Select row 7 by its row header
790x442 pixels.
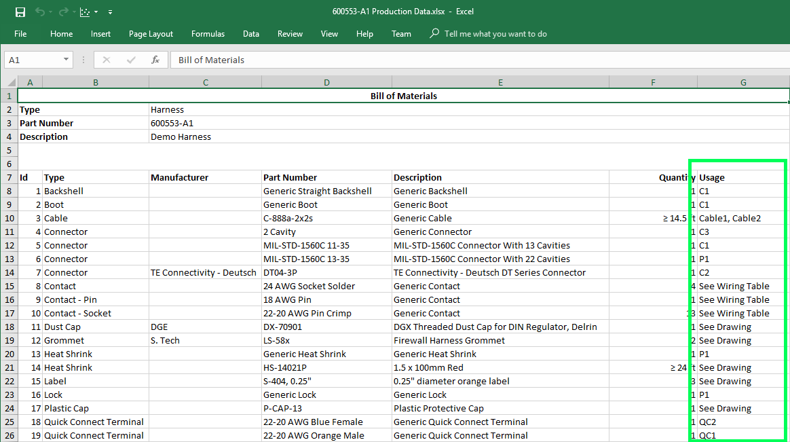pyautogui.click(x=9, y=177)
